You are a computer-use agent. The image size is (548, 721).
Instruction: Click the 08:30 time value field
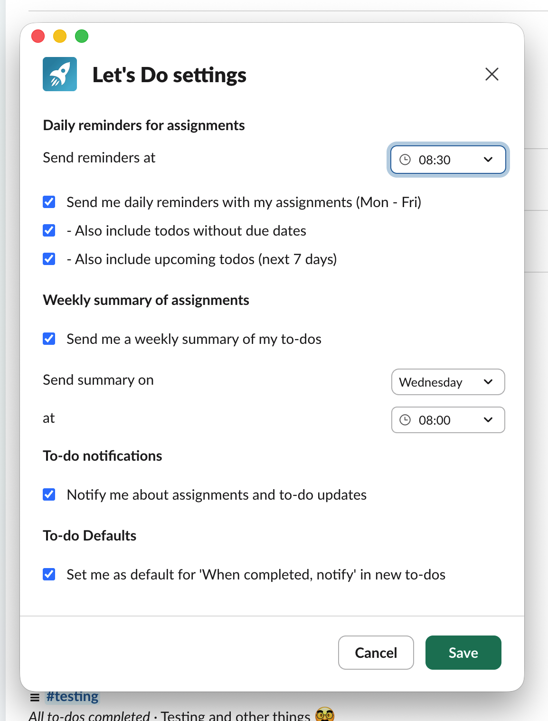point(434,160)
